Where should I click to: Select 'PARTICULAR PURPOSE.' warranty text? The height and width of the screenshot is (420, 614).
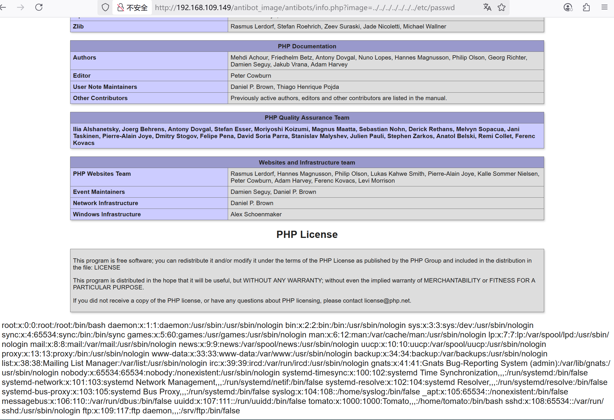pos(108,287)
